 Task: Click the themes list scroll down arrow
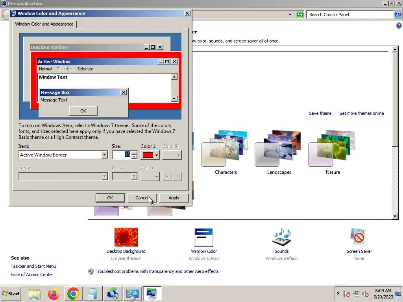(395, 216)
